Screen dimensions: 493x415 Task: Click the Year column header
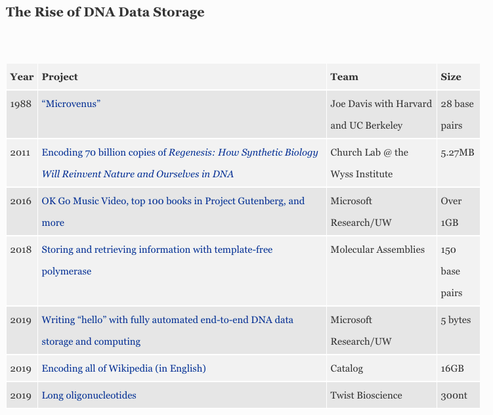(22, 77)
